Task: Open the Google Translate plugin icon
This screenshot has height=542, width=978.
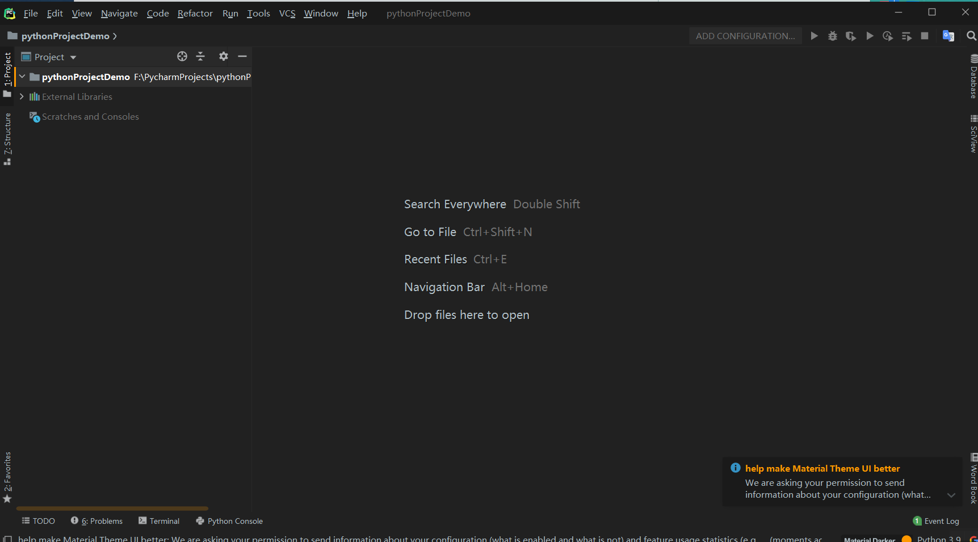Action: 948,36
